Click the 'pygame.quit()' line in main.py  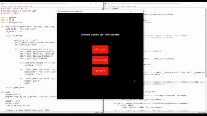(x=32, y=81)
